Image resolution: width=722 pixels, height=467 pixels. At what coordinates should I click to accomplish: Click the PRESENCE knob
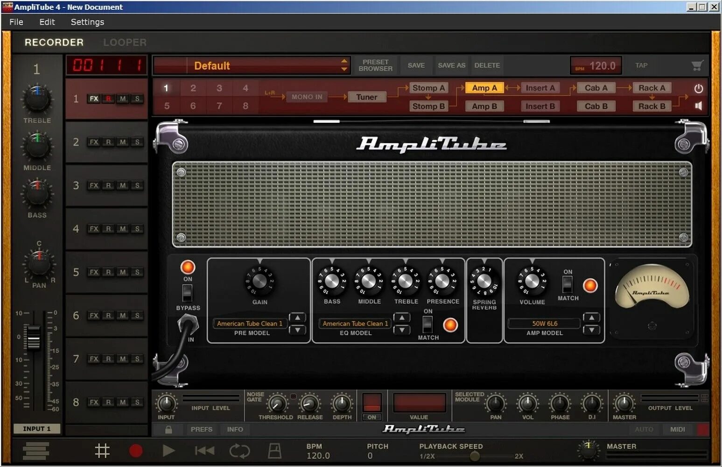click(x=442, y=281)
